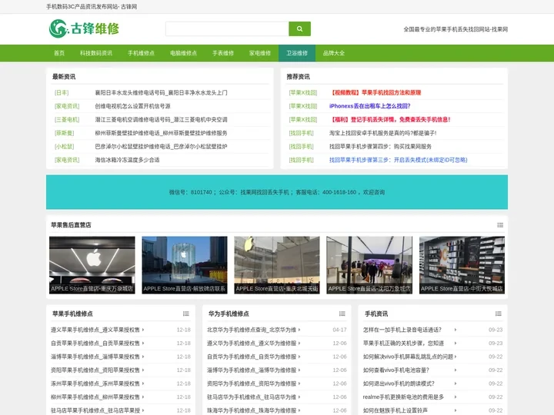Open 北京华为手机维修点查询 list entry
The height and width of the screenshot is (415, 554).
point(252,330)
